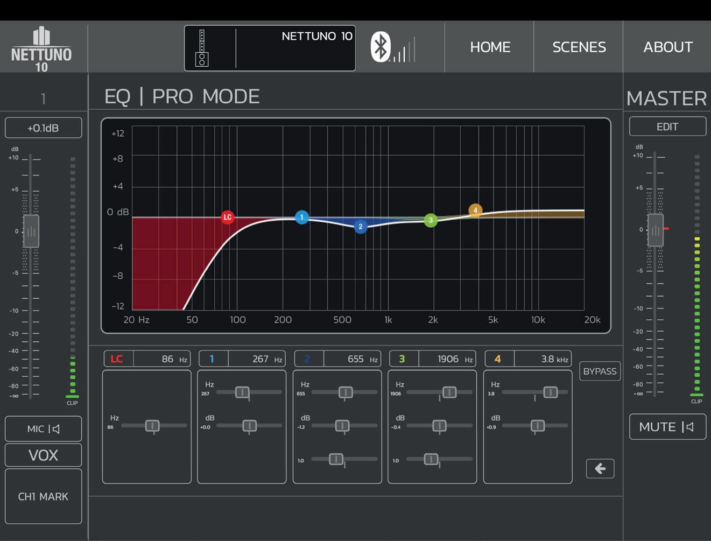
Task: Select band 4 3.8 kHz header
Action: point(528,359)
